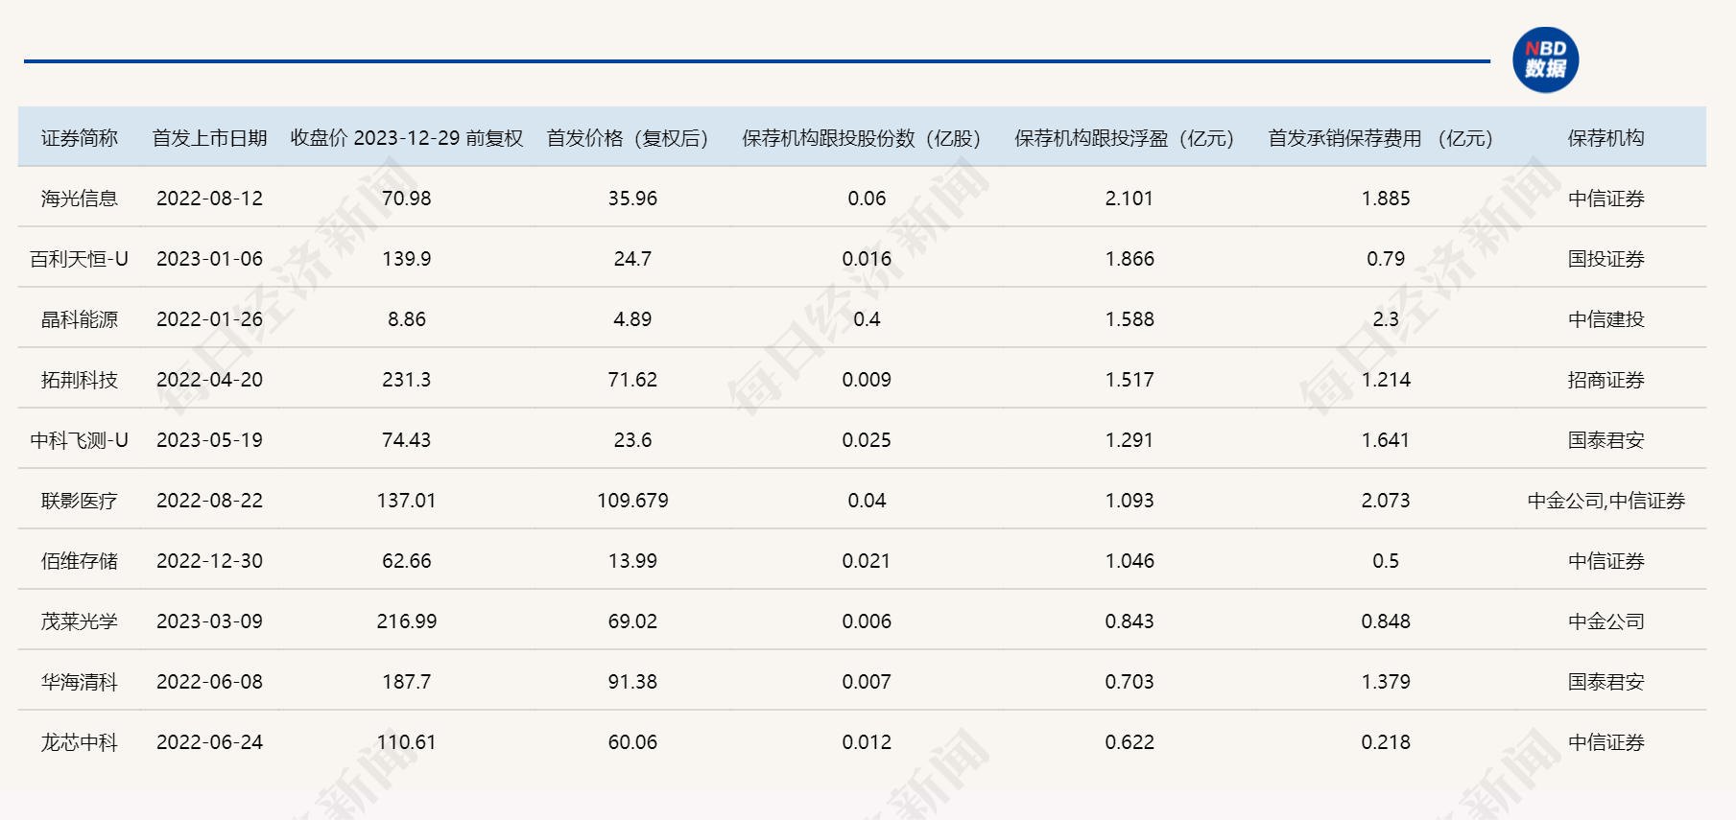Click sponsor 中信建投

pos(1606,319)
